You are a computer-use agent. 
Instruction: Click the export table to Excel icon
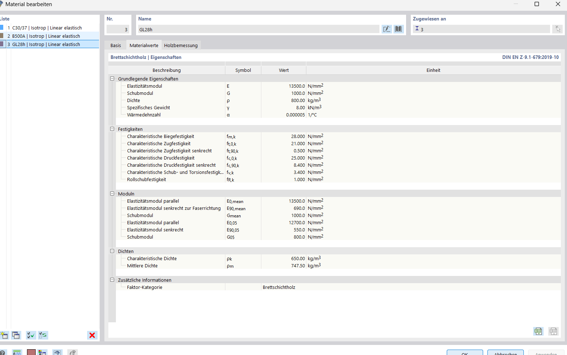coord(538,331)
